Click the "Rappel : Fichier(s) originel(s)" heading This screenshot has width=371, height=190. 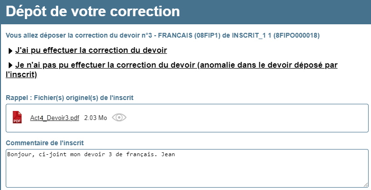click(70, 98)
